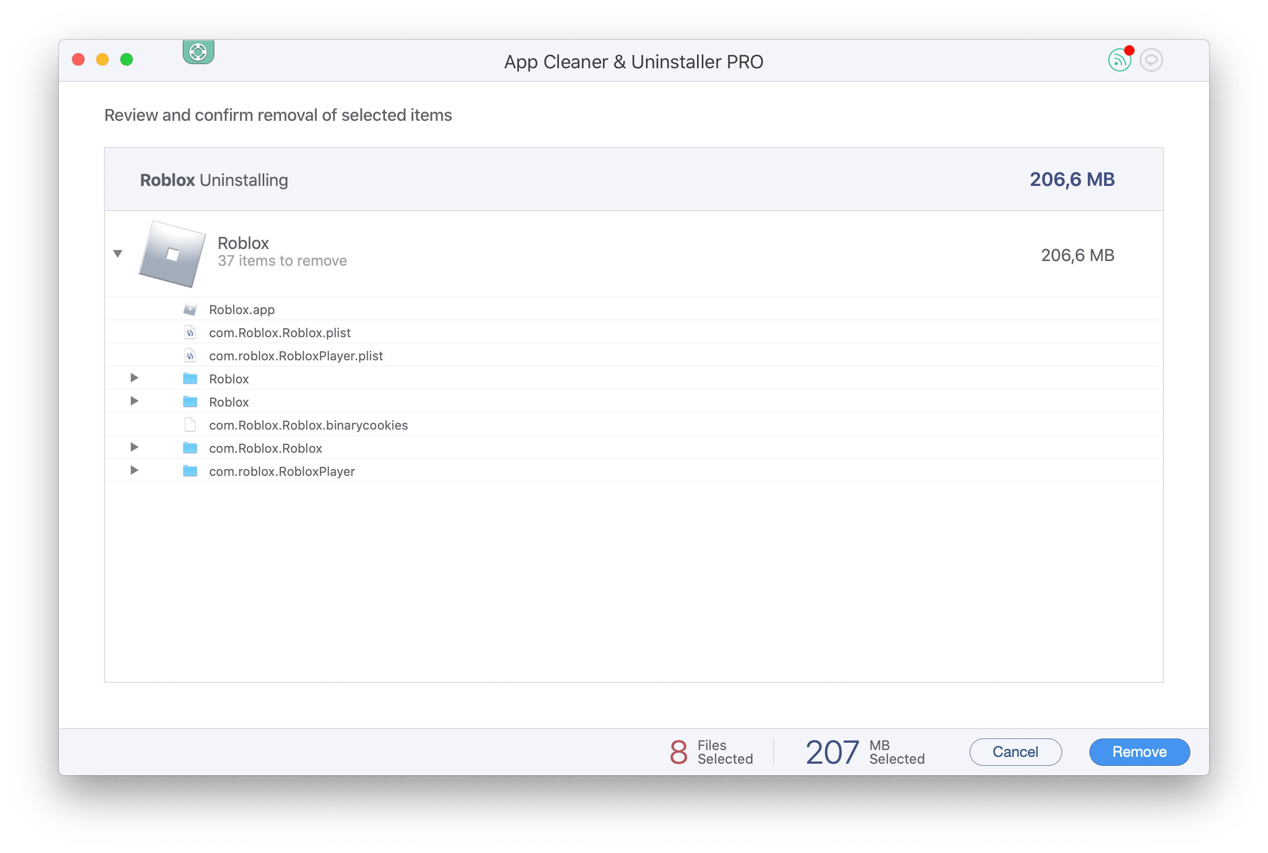Click the Roblox blue folder icon first

click(190, 378)
